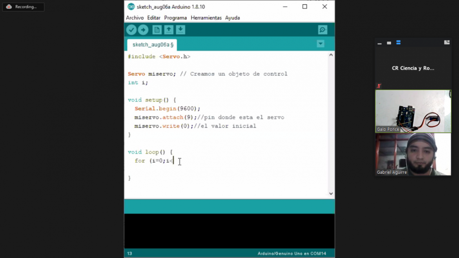Open the Programa menu
The image size is (459, 258).
pos(175,18)
